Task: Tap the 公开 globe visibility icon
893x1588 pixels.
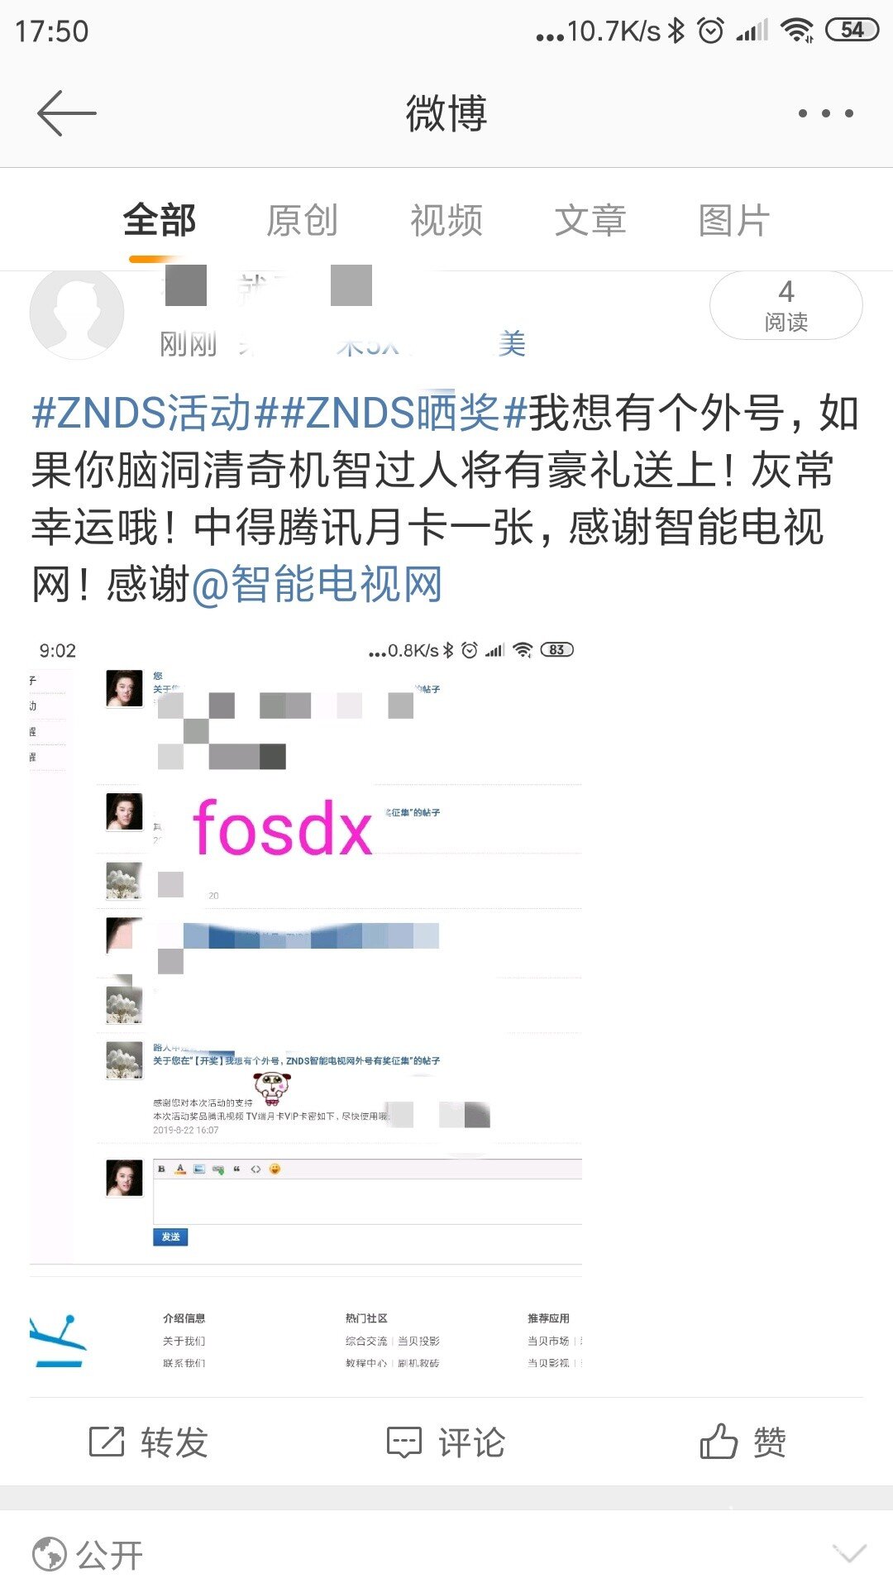Action: pyautogui.click(x=50, y=1554)
